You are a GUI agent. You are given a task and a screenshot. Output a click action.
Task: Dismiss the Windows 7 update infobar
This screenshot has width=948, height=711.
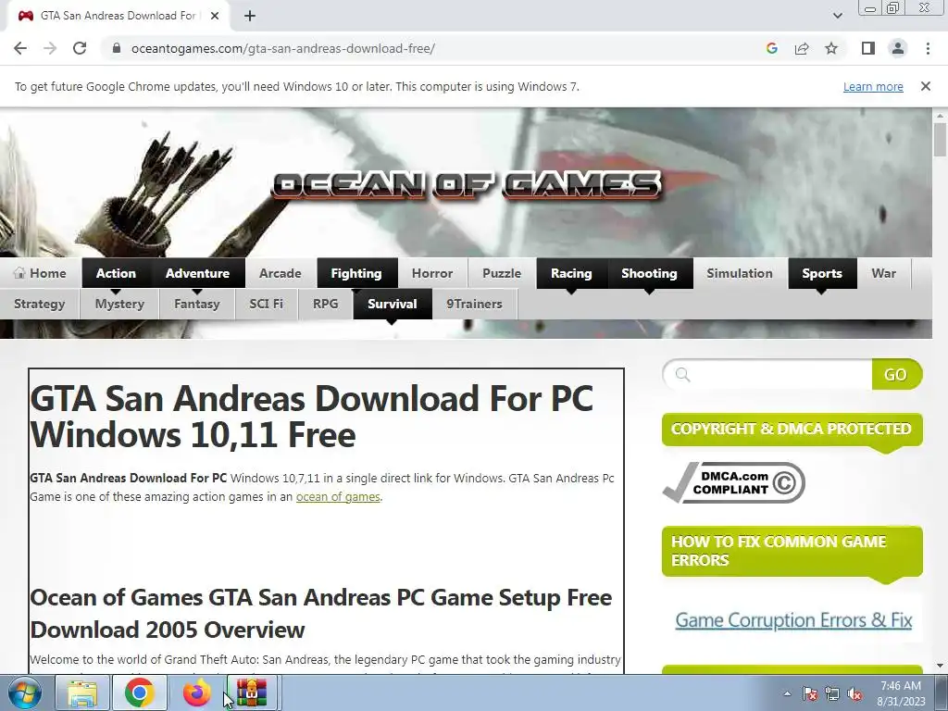pos(925,86)
